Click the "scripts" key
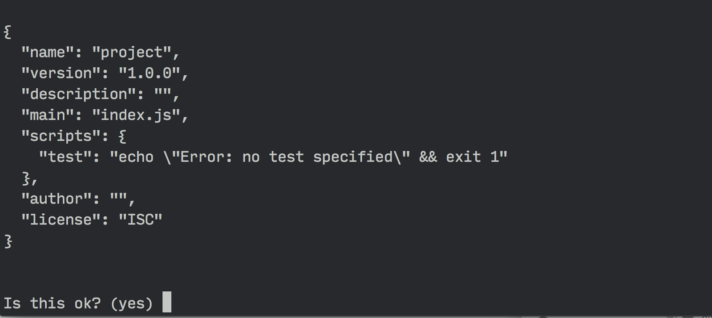 [61, 136]
